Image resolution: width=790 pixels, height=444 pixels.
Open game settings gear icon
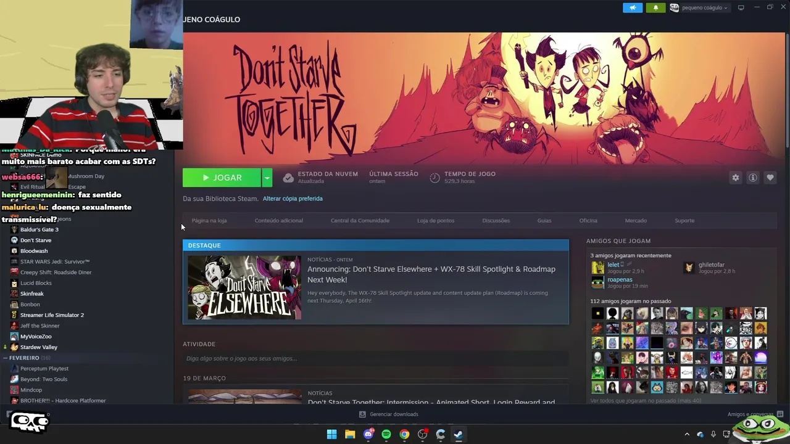pyautogui.click(x=736, y=178)
